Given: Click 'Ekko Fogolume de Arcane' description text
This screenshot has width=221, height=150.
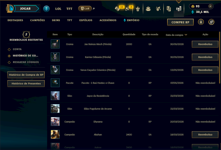Looking at the screenshot, I should point(98,109).
